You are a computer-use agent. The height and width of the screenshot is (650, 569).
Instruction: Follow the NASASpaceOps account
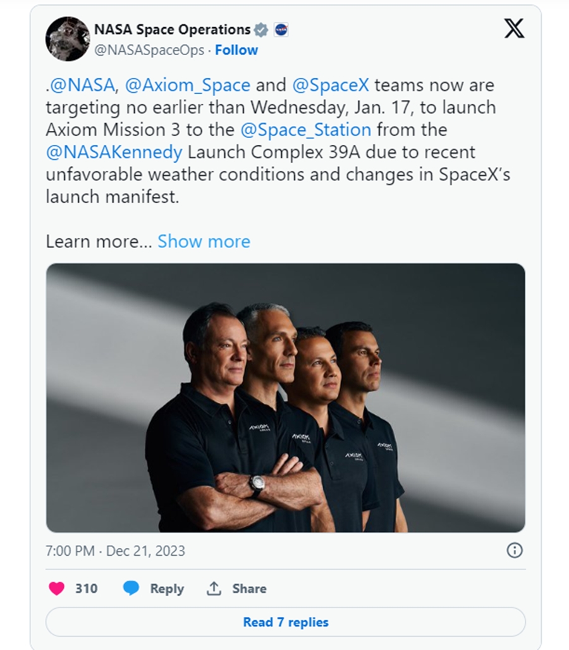[236, 50]
